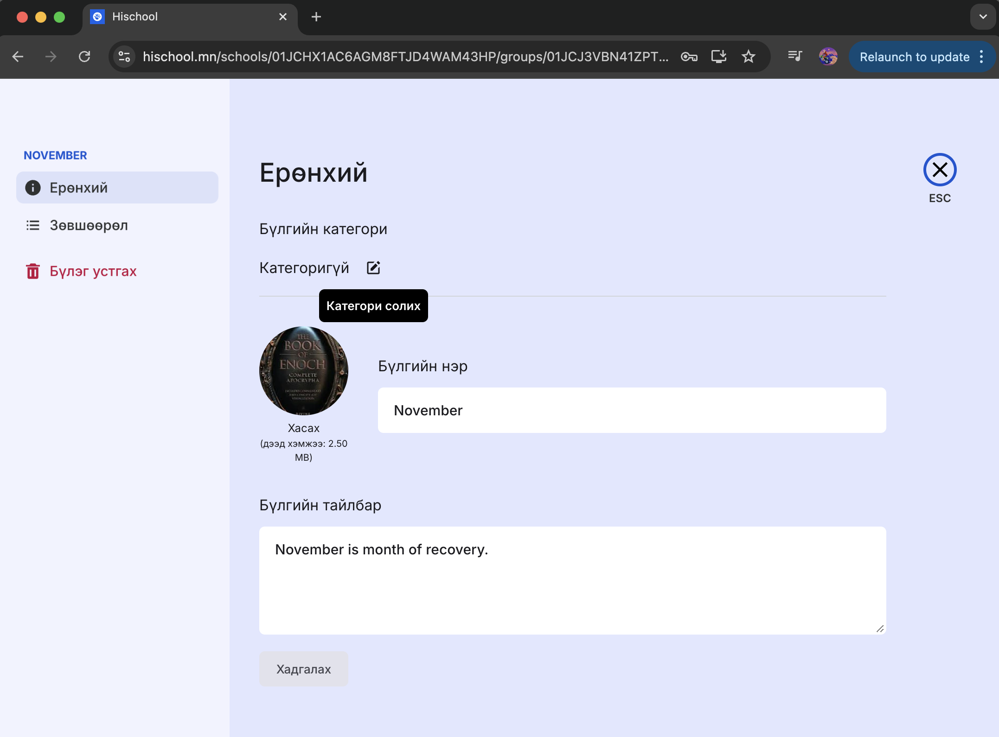Click the edit category pencil icon
The image size is (999, 737).
tap(373, 268)
